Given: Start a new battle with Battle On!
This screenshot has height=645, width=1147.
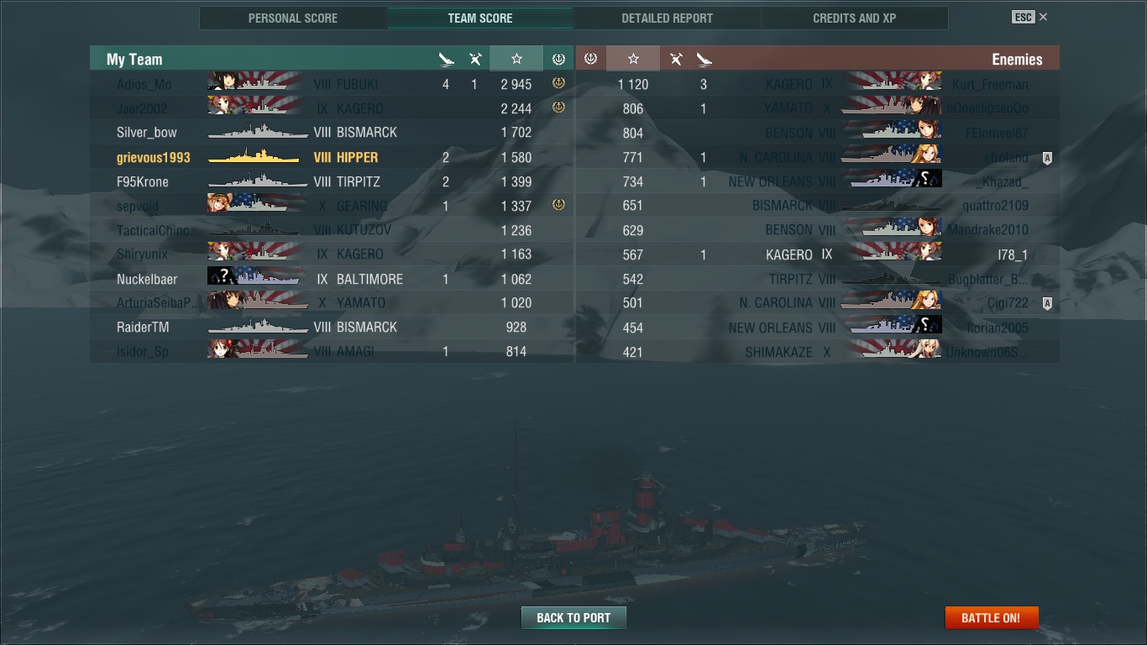Looking at the screenshot, I should [x=991, y=617].
